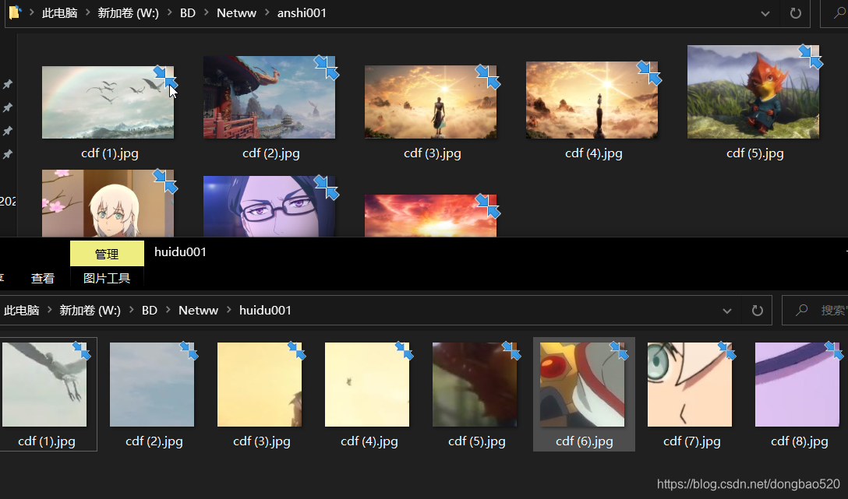Open address history dropdown in anshi001 window
Screen dimensions: 848x499
point(765,13)
